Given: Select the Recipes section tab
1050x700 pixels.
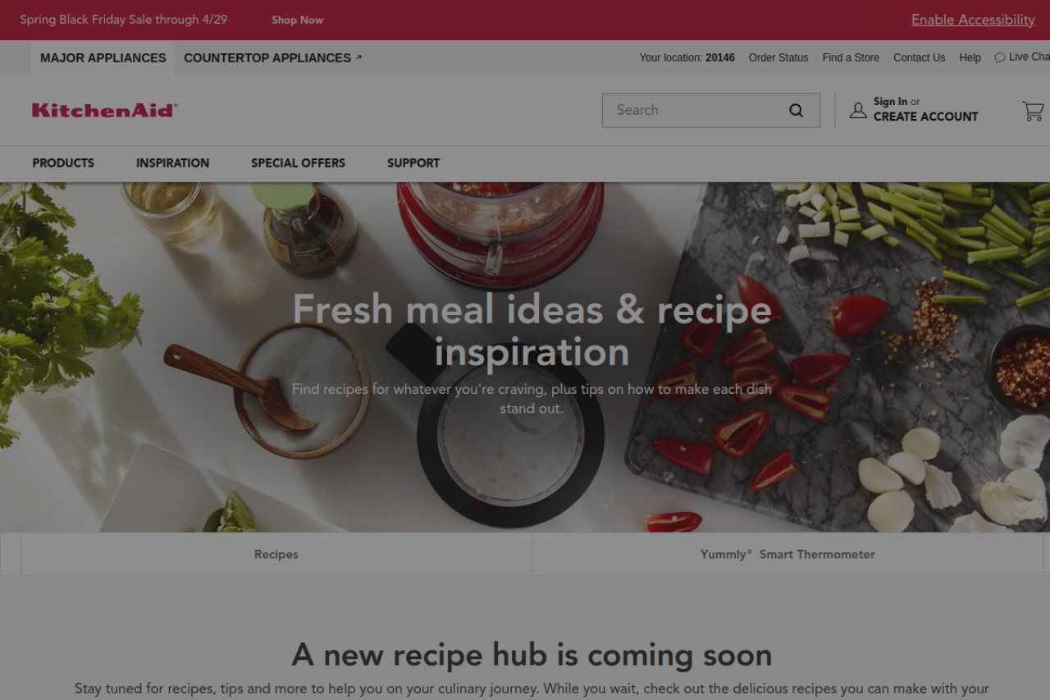Looking at the screenshot, I should pyautogui.click(x=276, y=554).
